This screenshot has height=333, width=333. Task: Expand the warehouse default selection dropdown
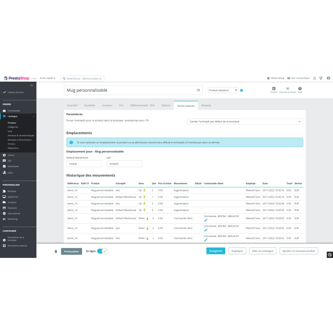(245, 122)
